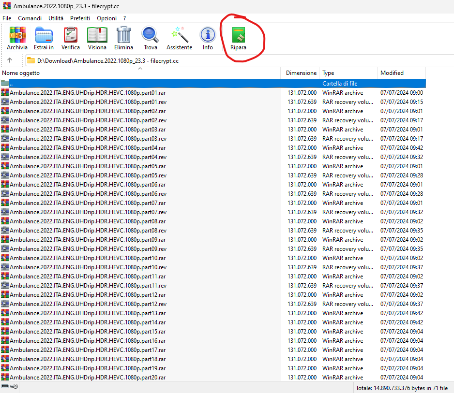Screen dimensions: 454x393
Task: Select file part04.rev
Action: click(x=213, y=157)
